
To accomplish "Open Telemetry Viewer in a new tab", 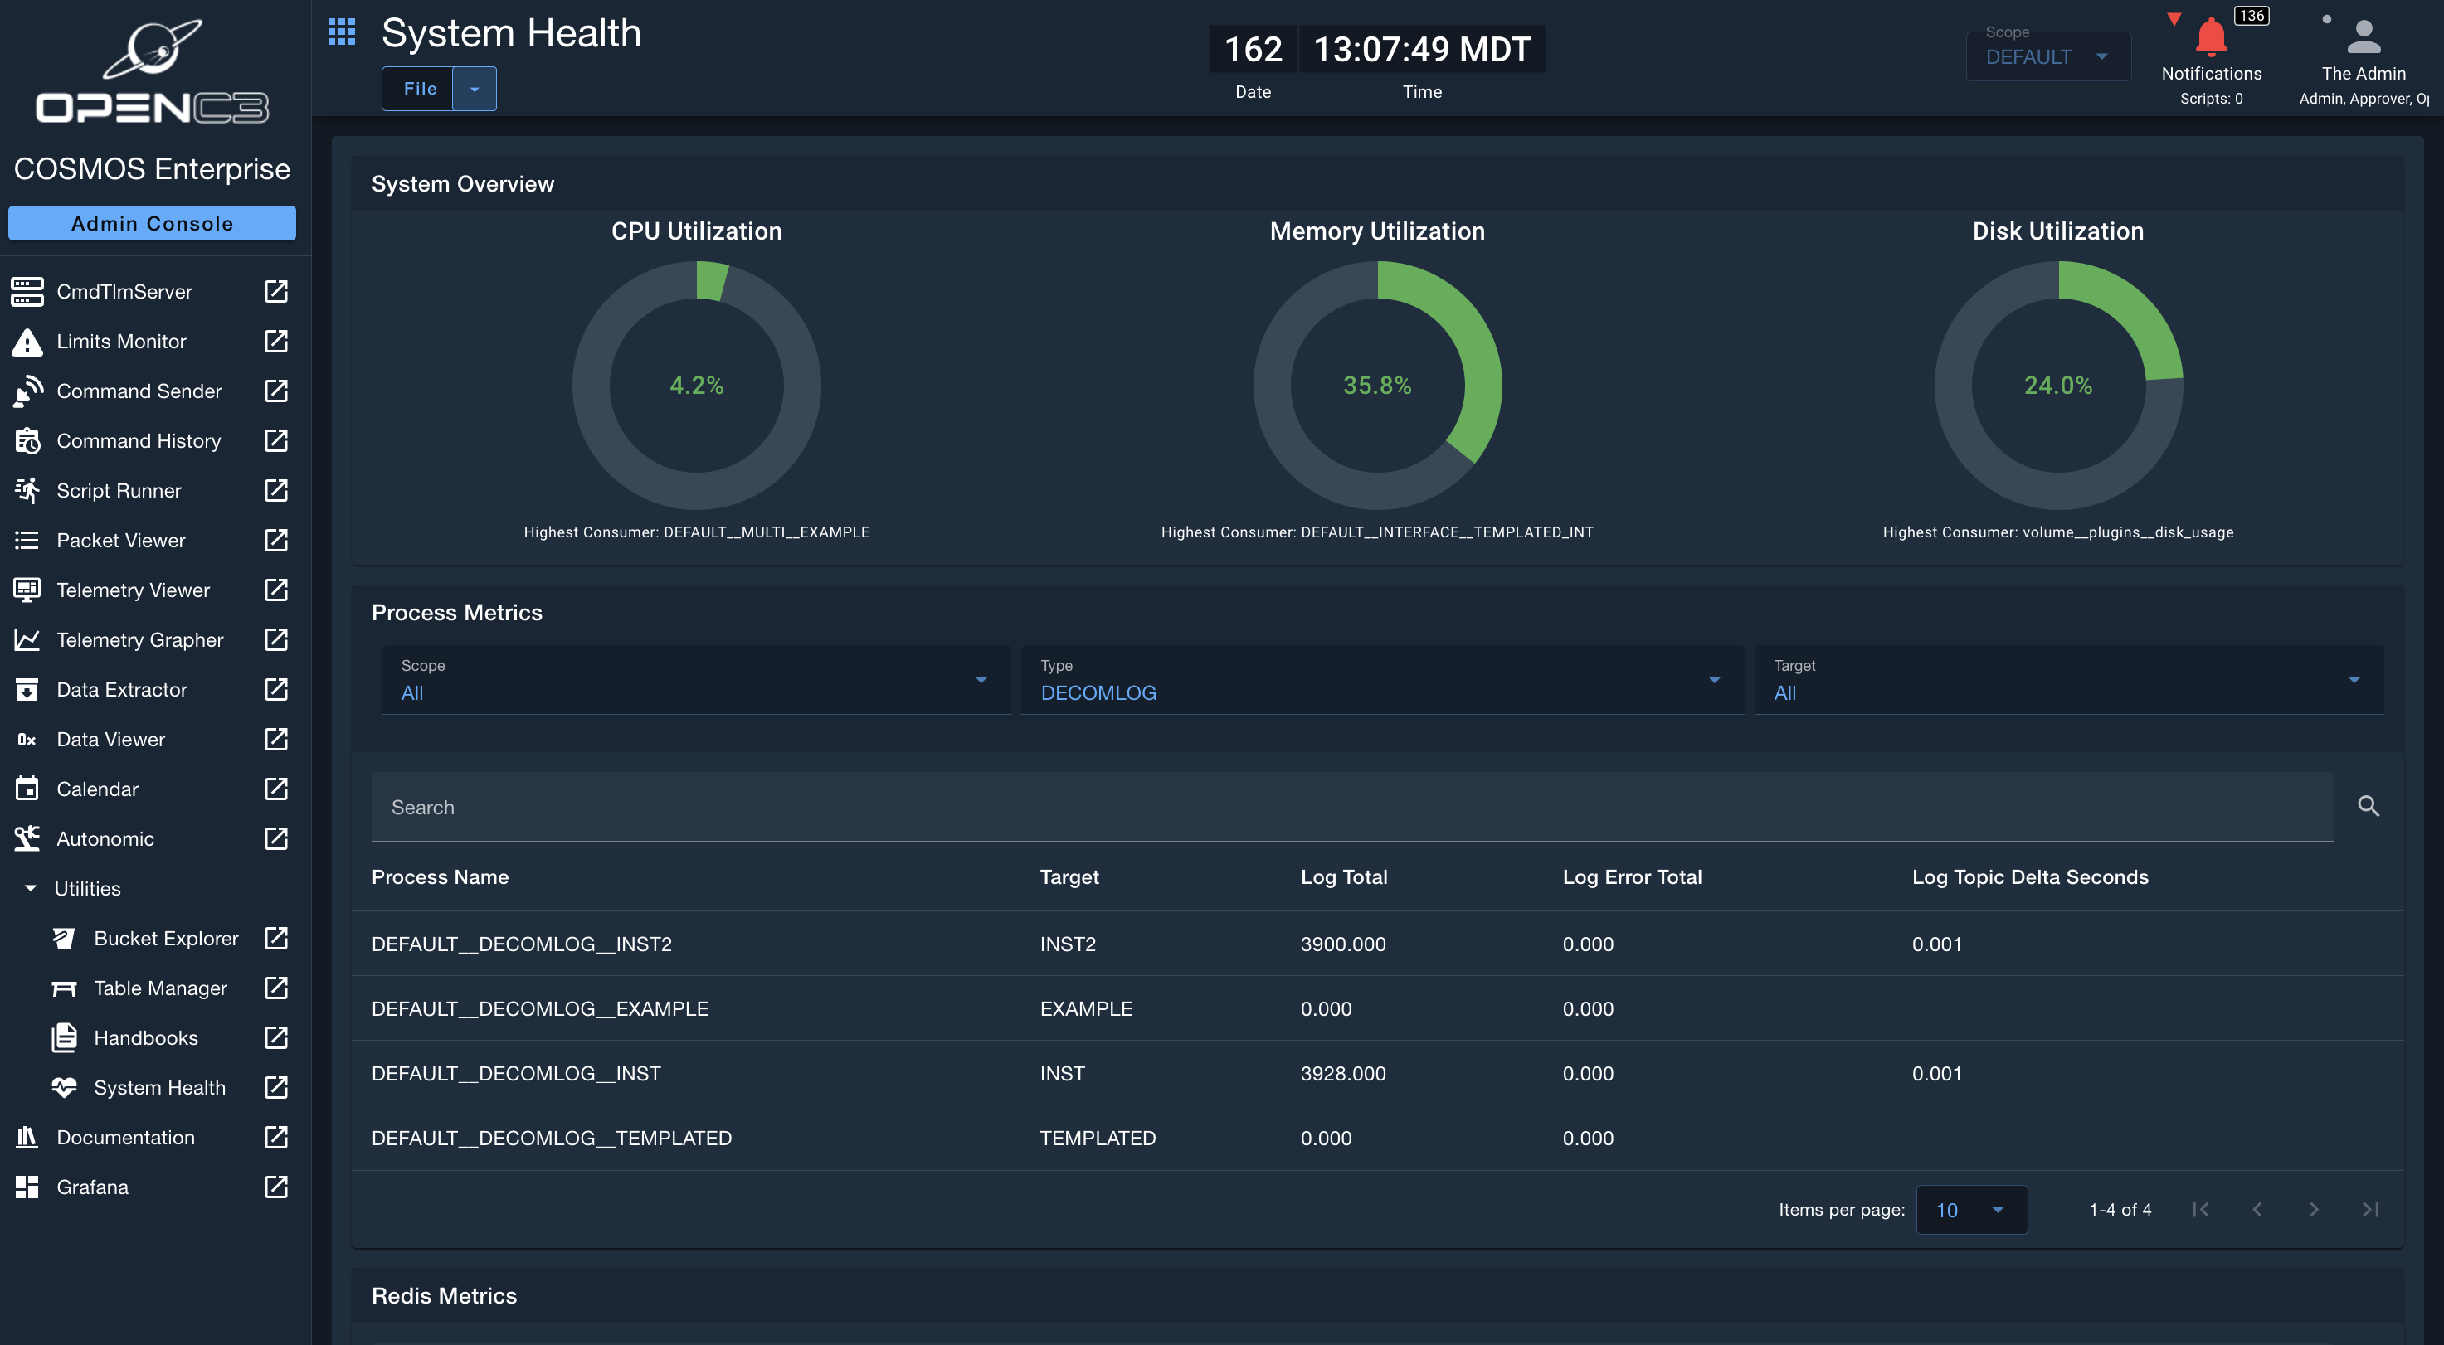I will click(x=276, y=590).
